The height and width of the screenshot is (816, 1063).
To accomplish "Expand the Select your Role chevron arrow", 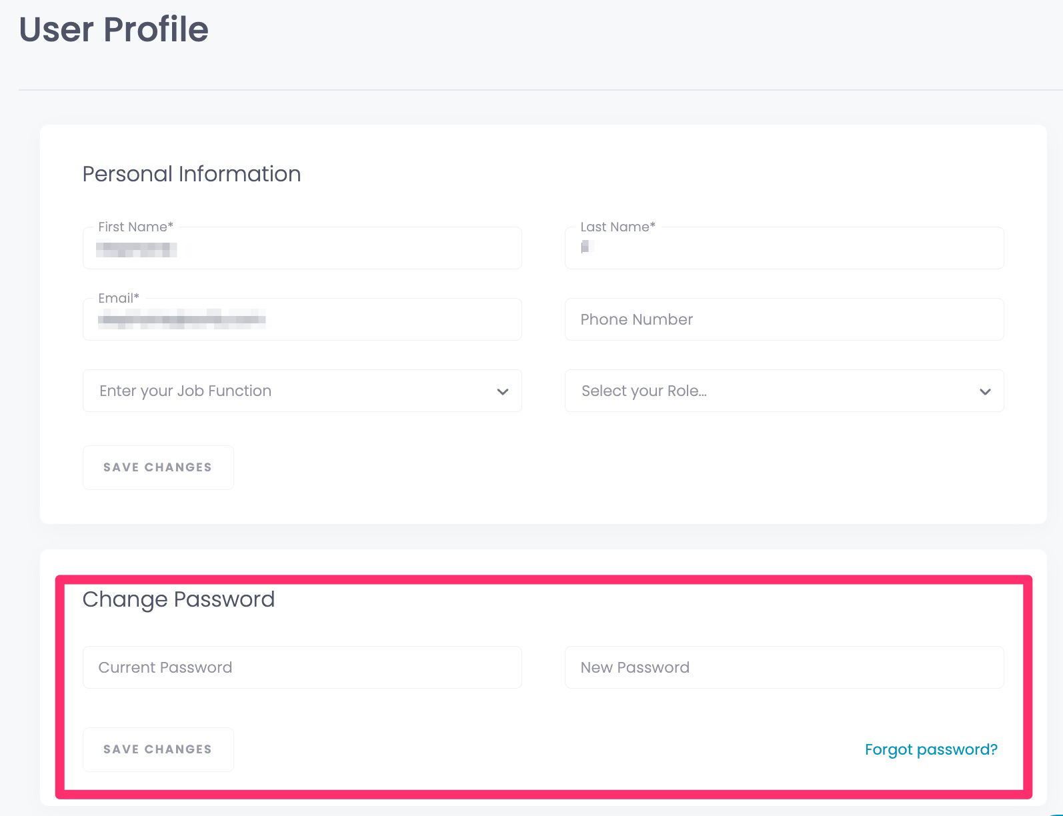I will pos(985,391).
